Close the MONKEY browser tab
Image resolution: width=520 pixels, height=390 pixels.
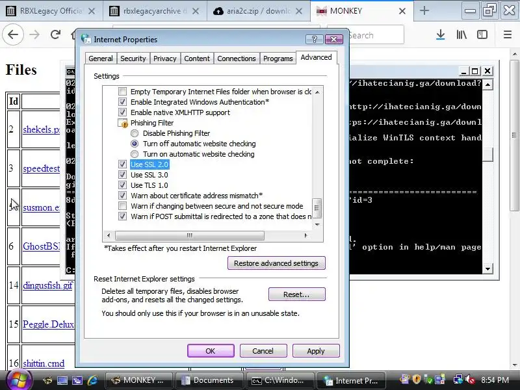pyautogui.click(x=402, y=11)
